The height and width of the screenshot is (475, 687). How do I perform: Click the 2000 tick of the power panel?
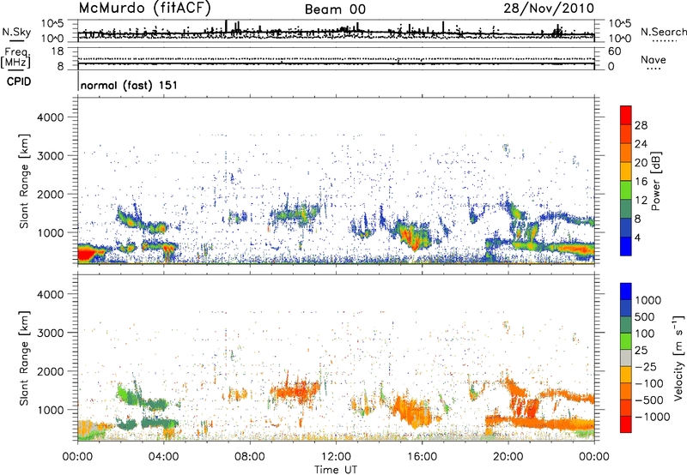[x=51, y=194]
